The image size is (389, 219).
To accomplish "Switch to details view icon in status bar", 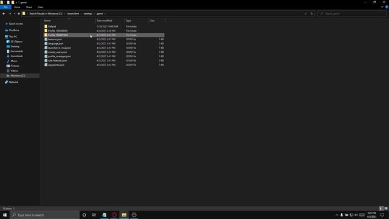I will pyautogui.click(x=381, y=209).
